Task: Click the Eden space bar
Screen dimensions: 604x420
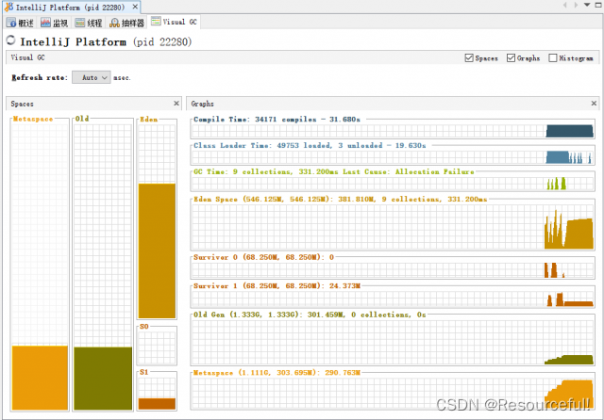Action: click(x=157, y=250)
